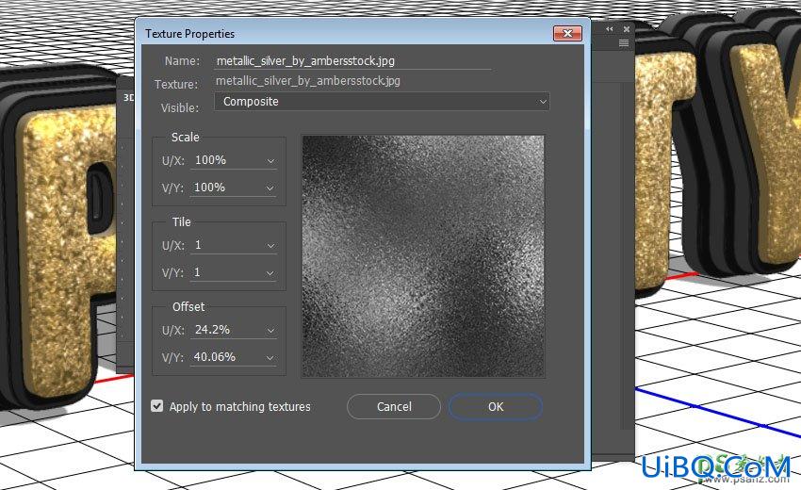Edit the texture Name field
Screen dimensions: 801x490
click(352, 61)
